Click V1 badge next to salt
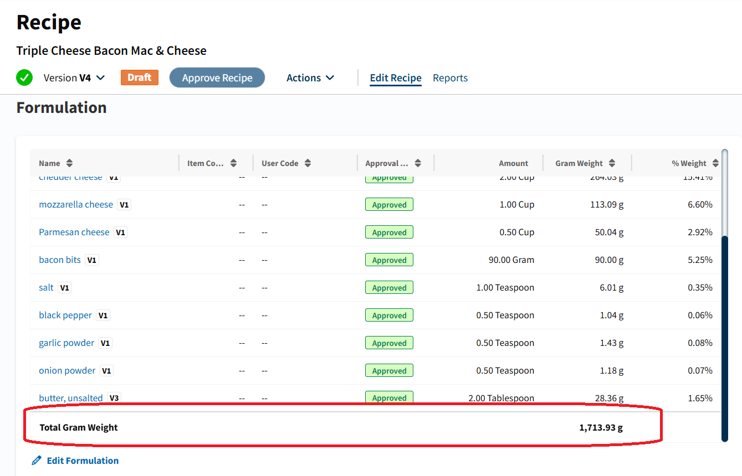The image size is (742, 476). (x=65, y=288)
